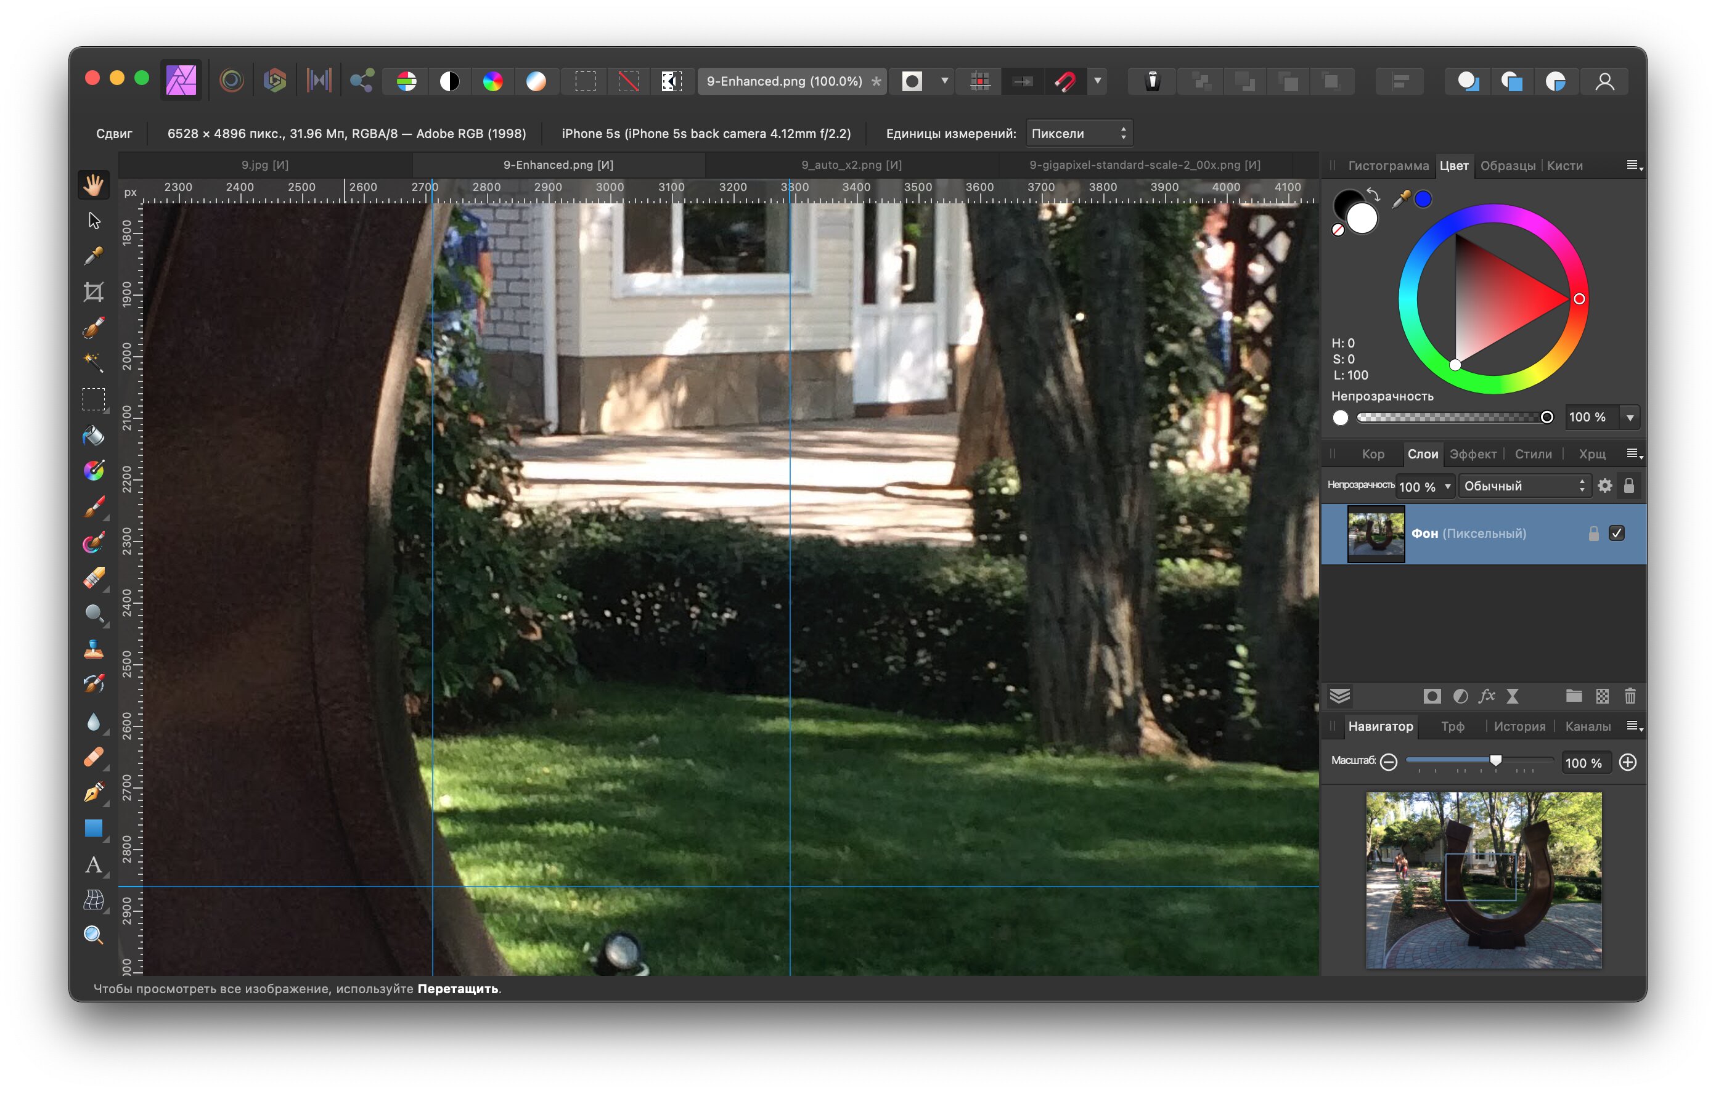
Task: Click Фон layer thumbnail
Action: (1375, 534)
